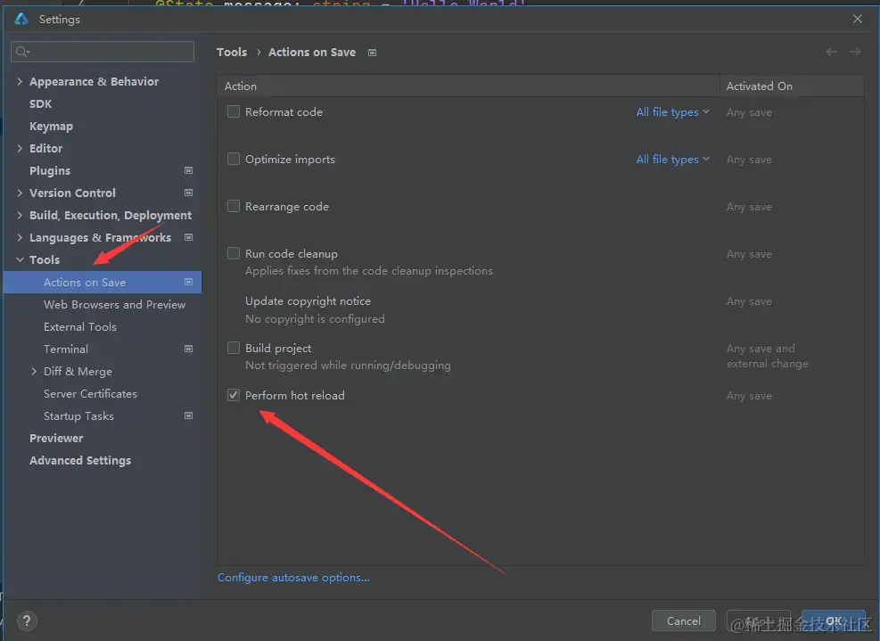Click the project-level icon next to Version Control
This screenshot has width=880, height=641.
pos(189,193)
